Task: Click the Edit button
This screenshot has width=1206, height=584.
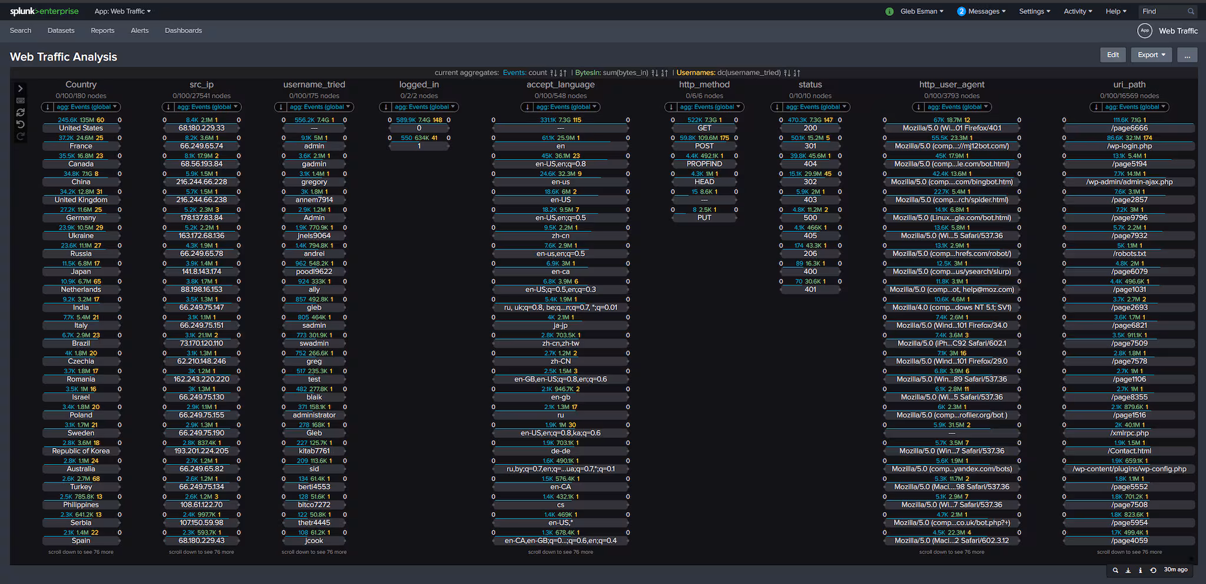Action: point(1112,55)
